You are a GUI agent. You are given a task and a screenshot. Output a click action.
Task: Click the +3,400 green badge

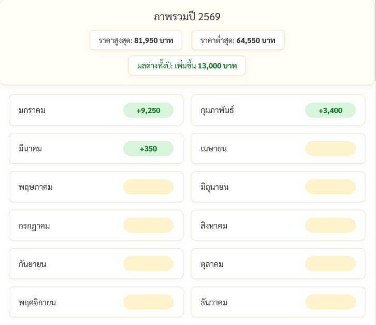(330, 110)
